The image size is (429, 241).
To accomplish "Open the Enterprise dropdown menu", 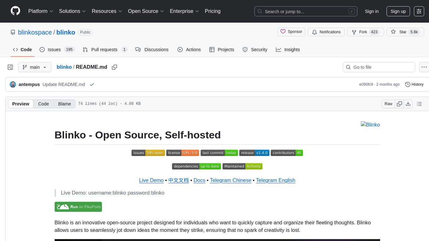I will click(184, 11).
